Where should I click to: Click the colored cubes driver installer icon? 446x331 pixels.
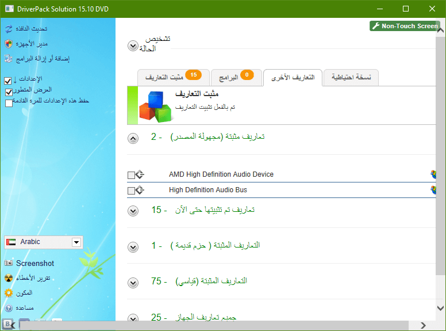point(155,106)
